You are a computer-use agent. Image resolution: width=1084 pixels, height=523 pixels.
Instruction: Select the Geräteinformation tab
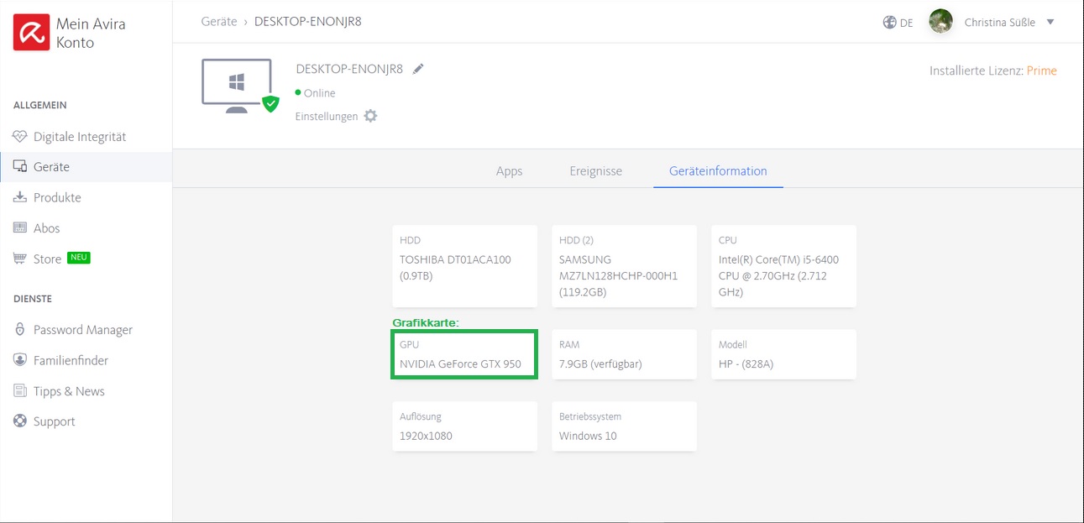(718, 171)
